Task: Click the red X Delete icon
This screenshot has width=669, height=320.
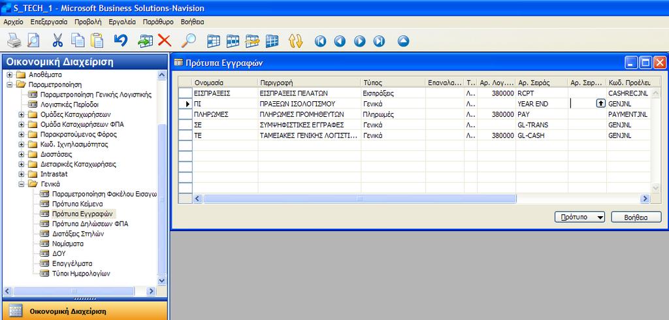Action: pyautogui.click(x=164, y=41)
